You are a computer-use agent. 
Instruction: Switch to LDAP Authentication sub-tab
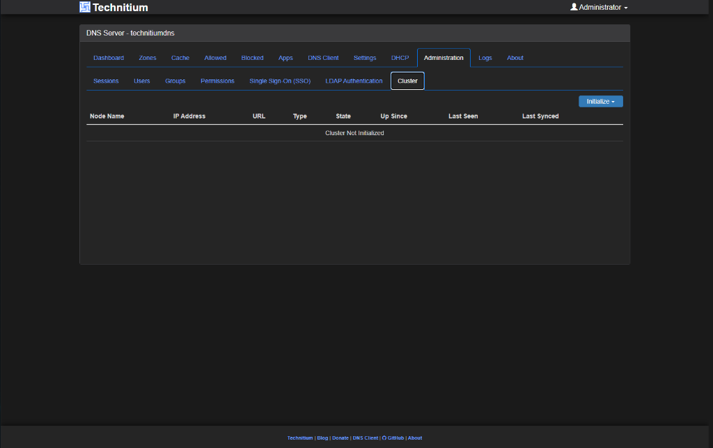point(354,81)
